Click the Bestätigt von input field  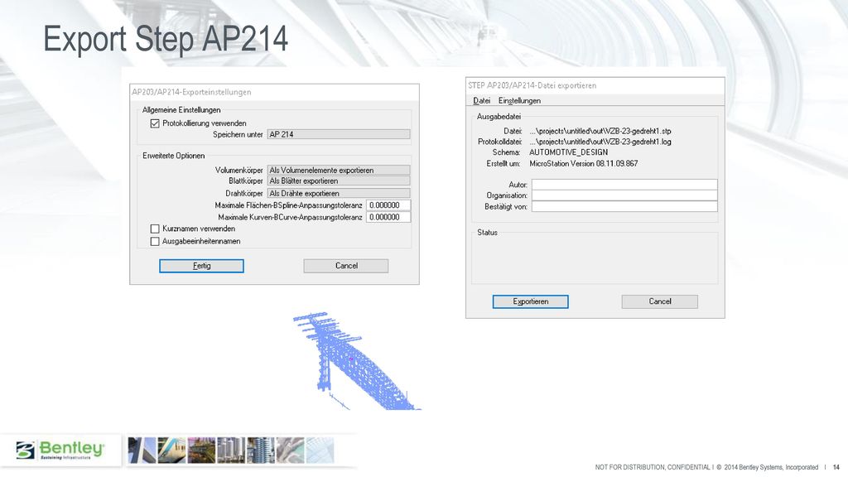(624, 206)
